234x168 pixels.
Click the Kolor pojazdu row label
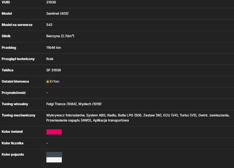(13, 154)
